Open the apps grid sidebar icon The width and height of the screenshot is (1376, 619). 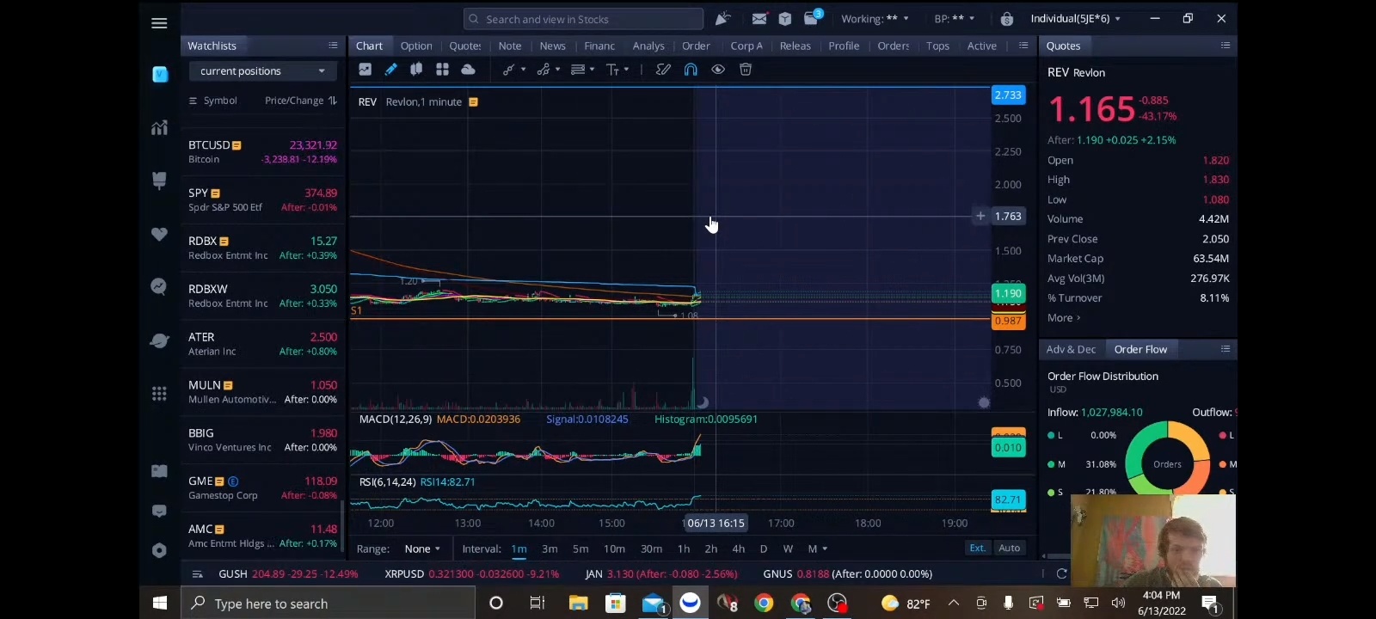click(159, 394)
